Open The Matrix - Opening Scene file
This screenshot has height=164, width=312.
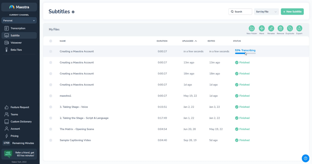(x=77, y=129)
